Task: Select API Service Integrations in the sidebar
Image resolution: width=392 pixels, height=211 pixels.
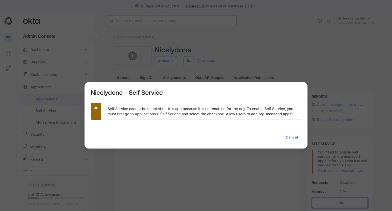Action: (56, 122)
